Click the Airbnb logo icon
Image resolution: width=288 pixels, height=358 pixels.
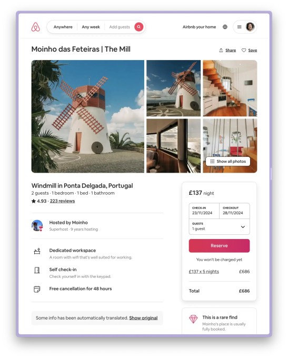click(x=36, y=27)
